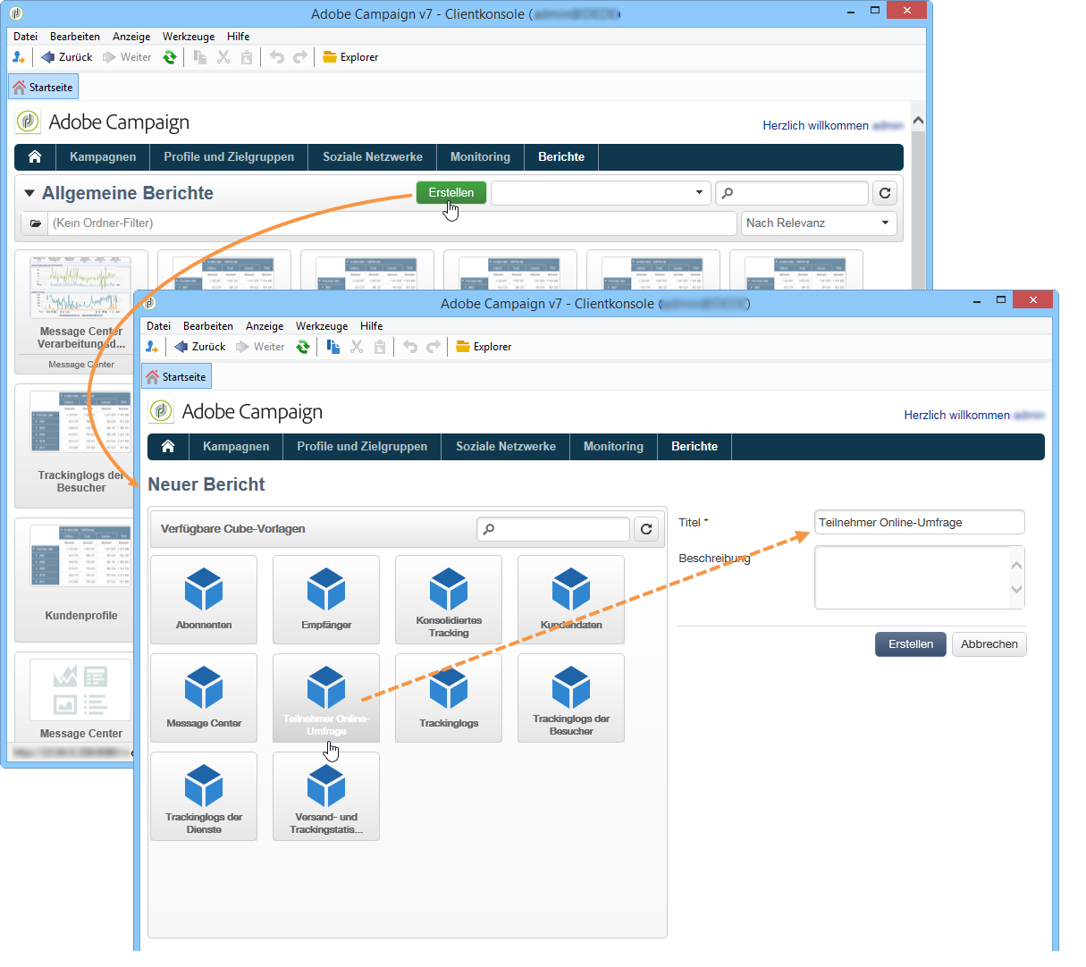The height and width of the screenshot is (967, 1086).
Task: Select Startseite tab in front window
Action: click(x=176, y=377)
